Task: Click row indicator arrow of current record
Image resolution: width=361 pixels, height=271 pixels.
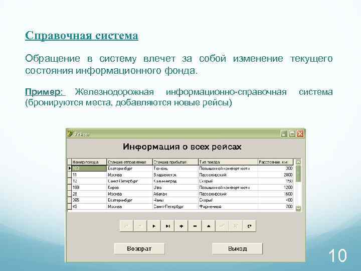Action: point(69,169)
